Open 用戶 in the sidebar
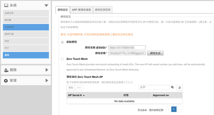 coord(26,48)
